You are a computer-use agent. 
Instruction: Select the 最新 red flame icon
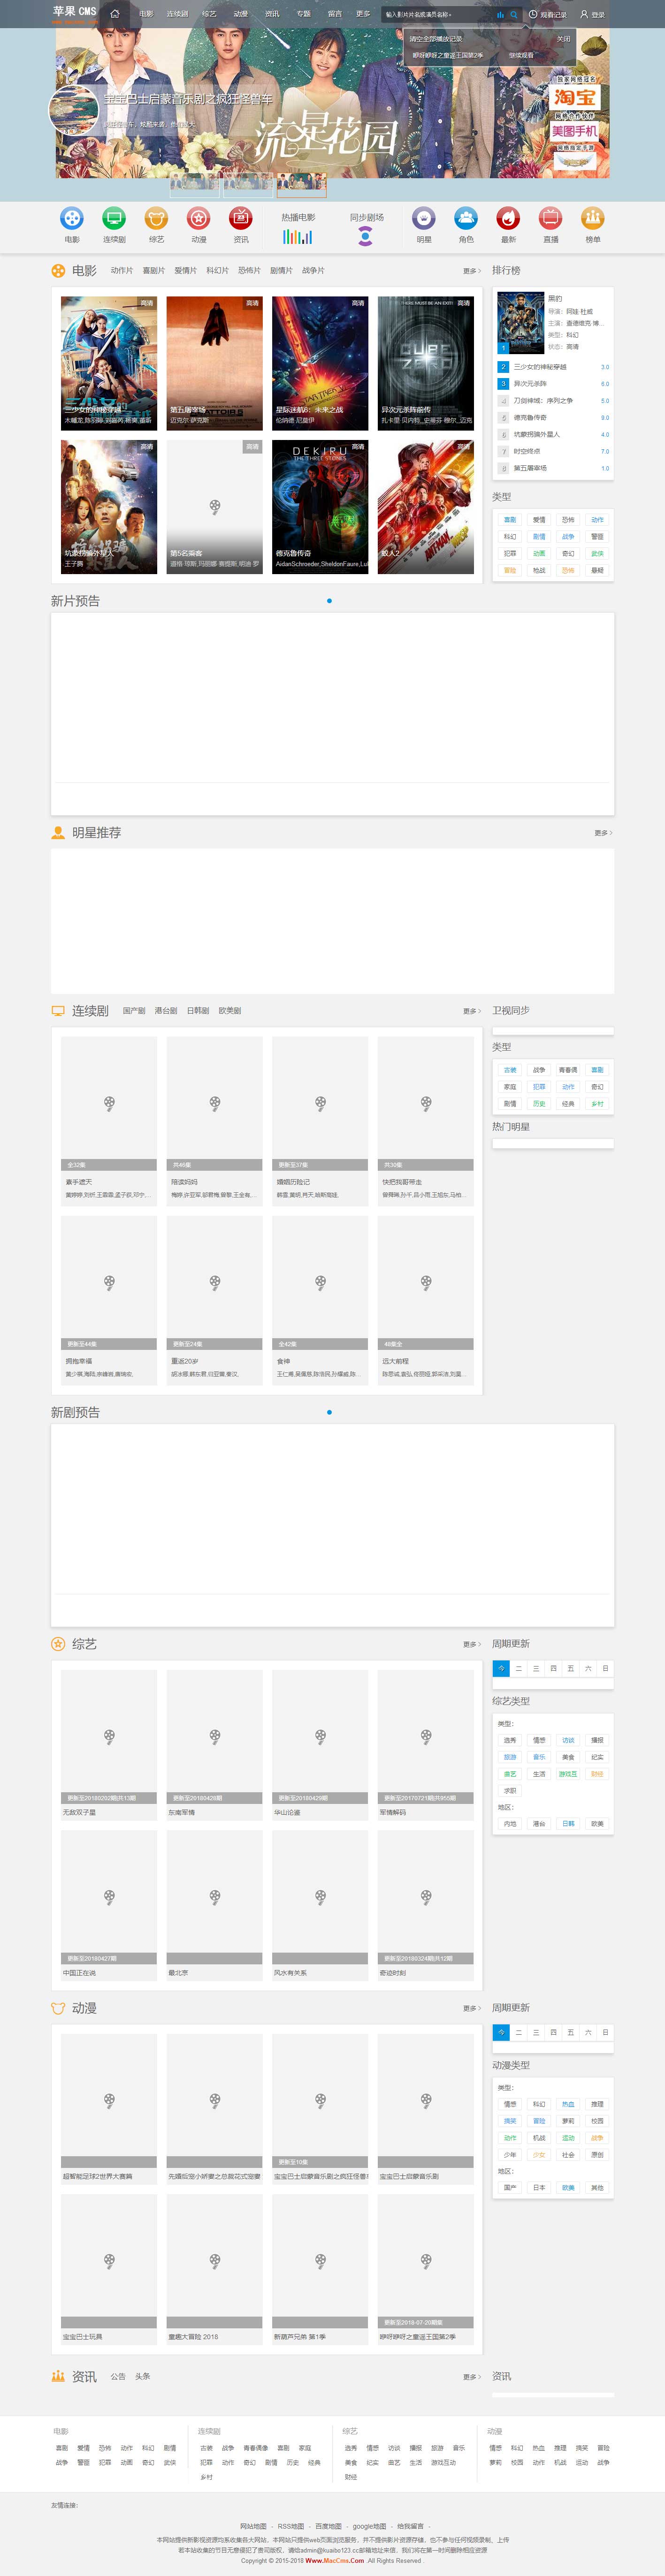508,218
